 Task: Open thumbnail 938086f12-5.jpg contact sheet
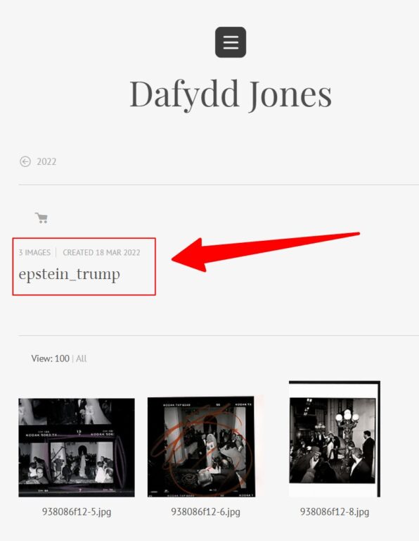[x=77, y=447]
